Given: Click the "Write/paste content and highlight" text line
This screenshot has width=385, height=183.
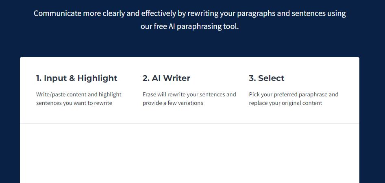Looking at the screenshot, I should [79, 95].
